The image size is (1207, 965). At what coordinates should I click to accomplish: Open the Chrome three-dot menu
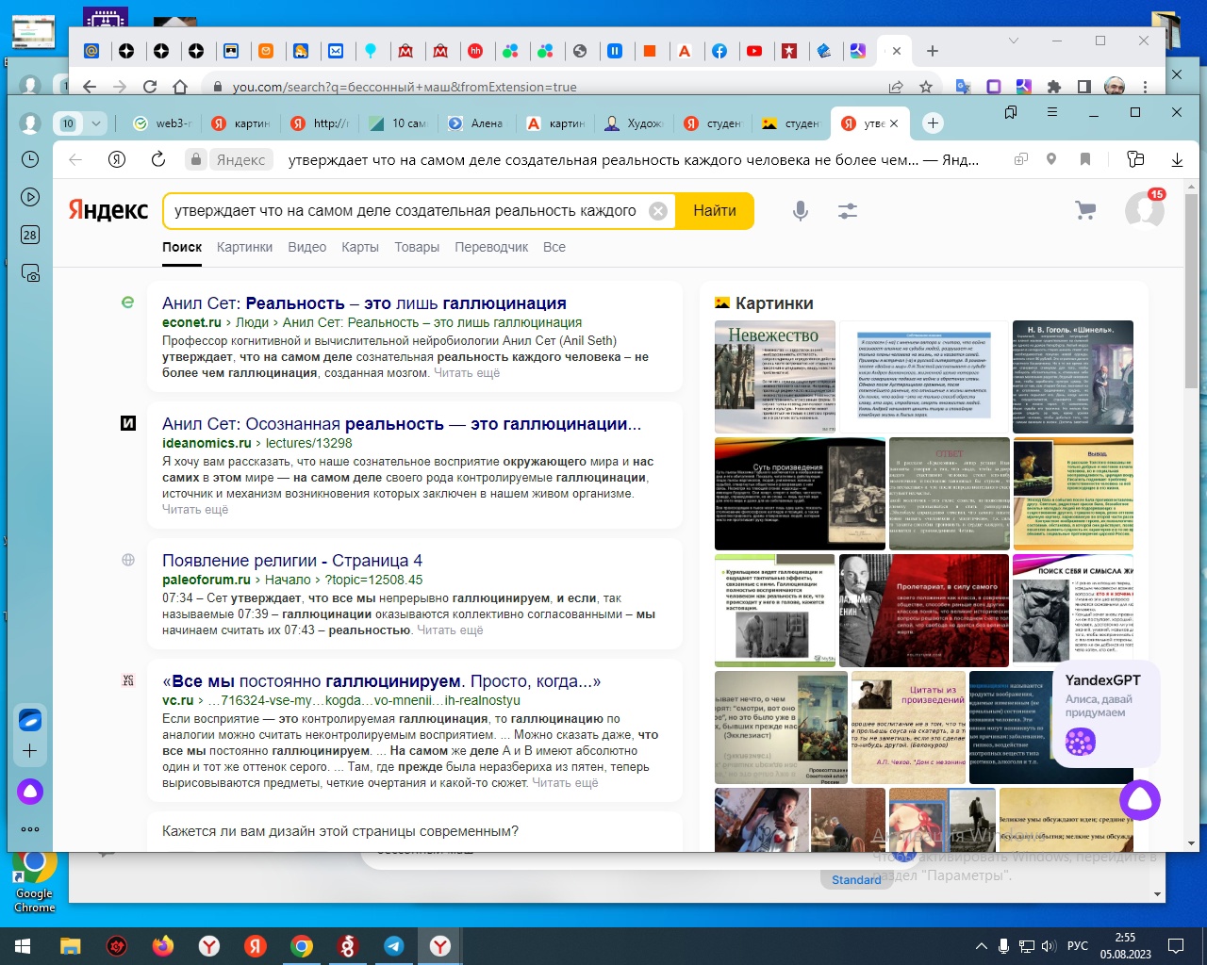(x=1145, y=87)
